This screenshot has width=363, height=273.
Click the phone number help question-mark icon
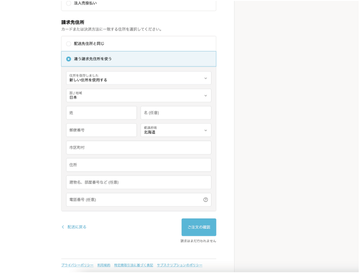205,200
